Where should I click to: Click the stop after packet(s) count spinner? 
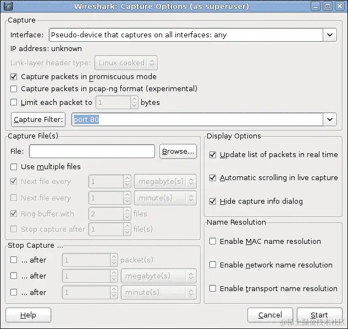tap(90, 260)
